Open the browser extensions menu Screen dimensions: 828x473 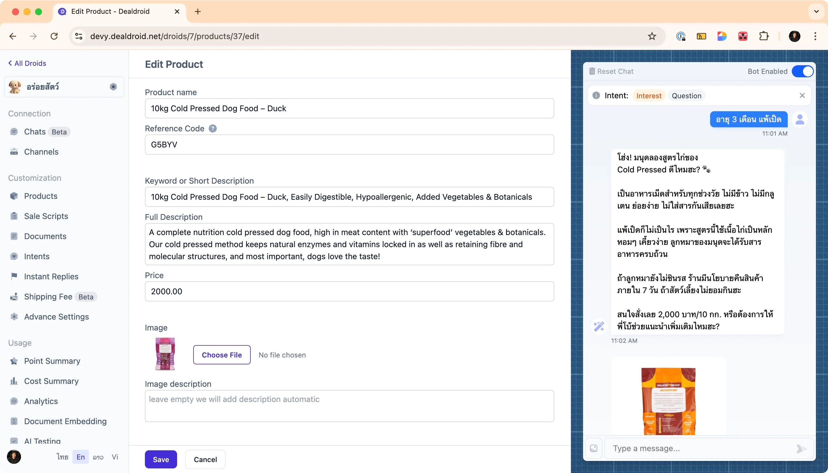(x=764, y=36)
